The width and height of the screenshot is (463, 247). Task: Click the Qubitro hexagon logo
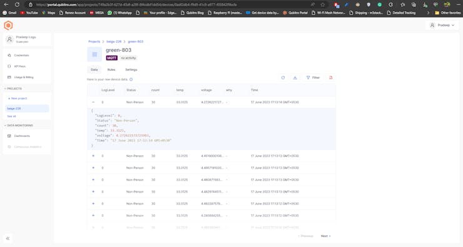click(x=8, y=26)
